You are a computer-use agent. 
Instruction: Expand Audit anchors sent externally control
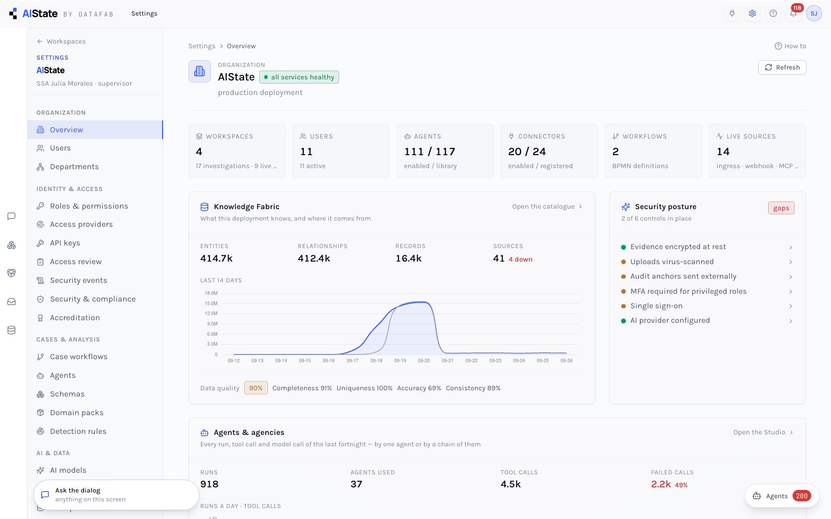coord(707,277)
